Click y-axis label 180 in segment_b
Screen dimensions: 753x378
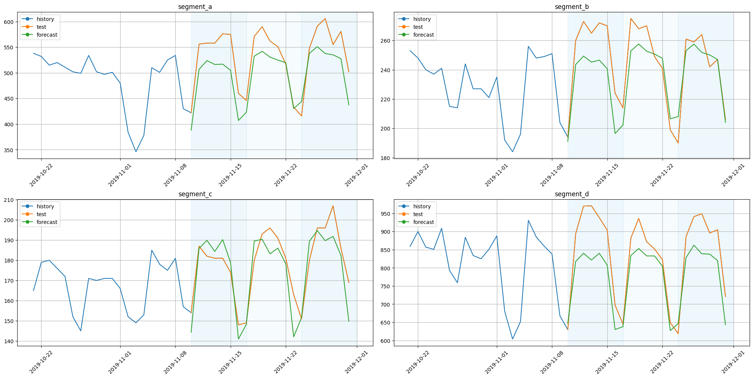(x=386, y=158)
